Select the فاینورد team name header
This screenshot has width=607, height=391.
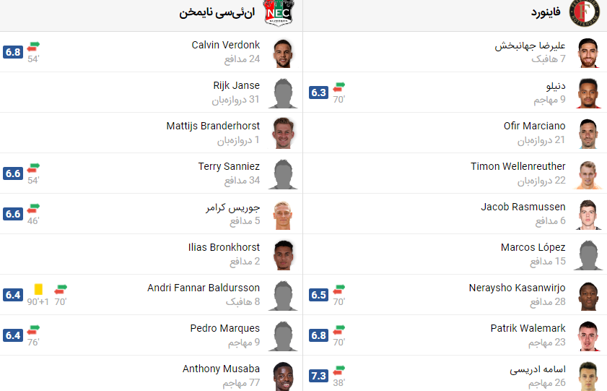547,13
